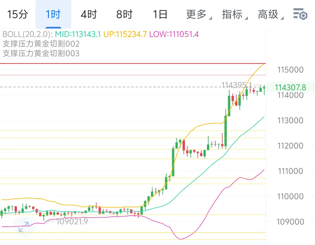Viewport: 315px width, 245px height.
Task: Click the 112000 price axis label
Action: tap(290, 146)
